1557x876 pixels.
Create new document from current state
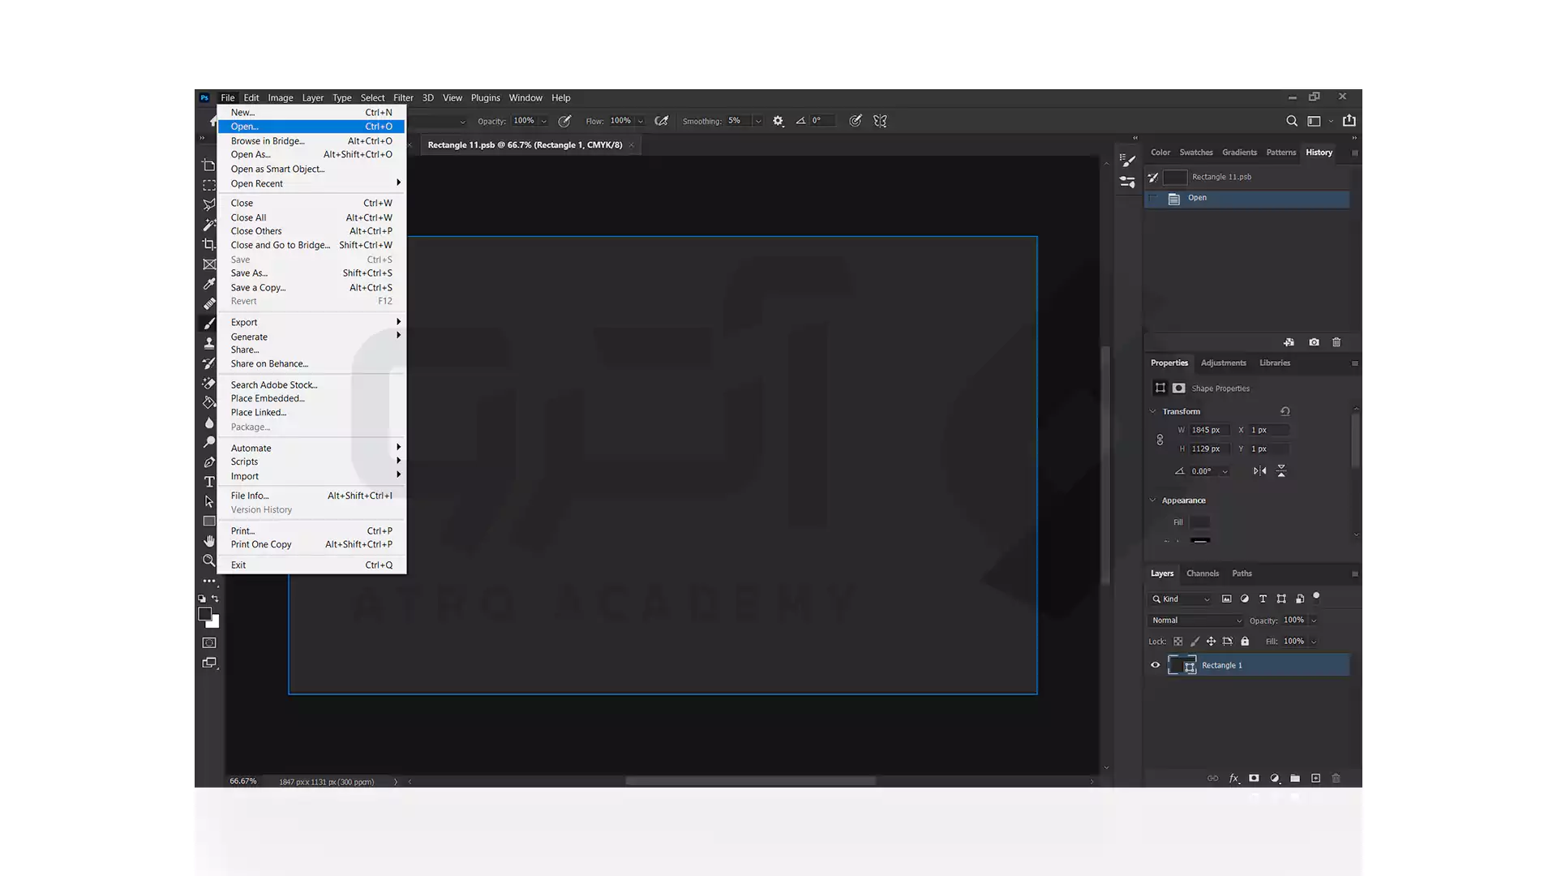click(x=1289, y=342)
